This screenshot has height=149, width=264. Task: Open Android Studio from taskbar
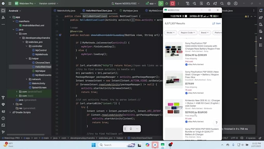tap(155, 145)
